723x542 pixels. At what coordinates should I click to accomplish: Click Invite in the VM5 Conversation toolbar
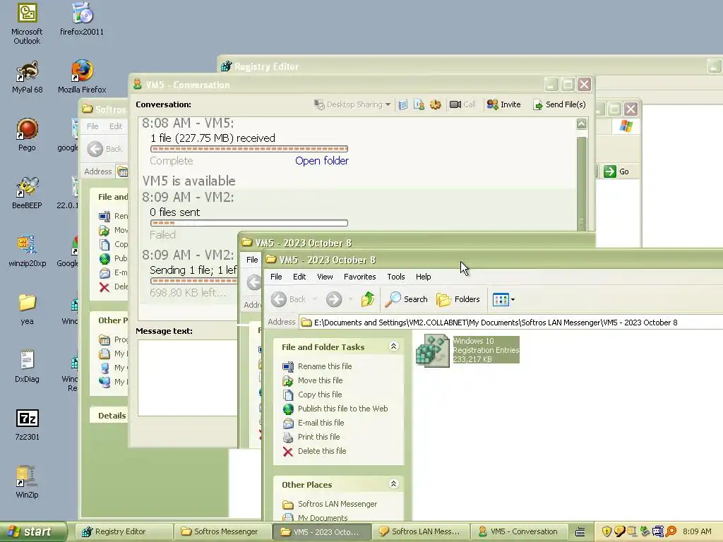click(x=504, y=104)
